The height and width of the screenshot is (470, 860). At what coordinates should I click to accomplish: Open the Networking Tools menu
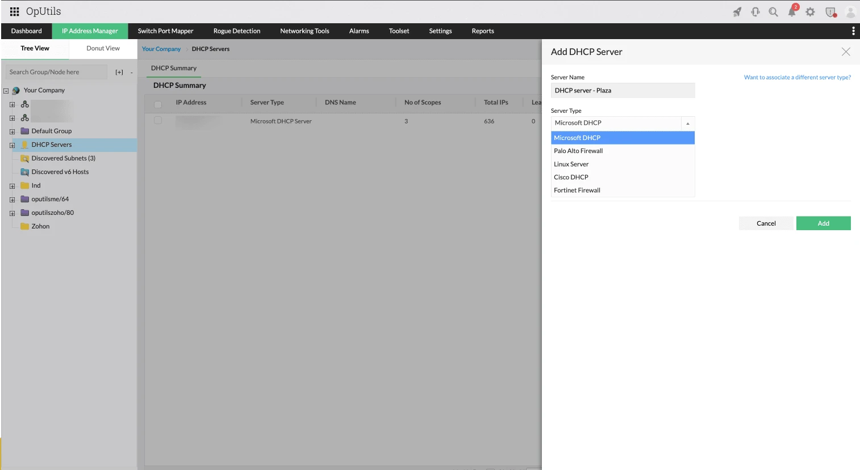[x=304, y=31]
